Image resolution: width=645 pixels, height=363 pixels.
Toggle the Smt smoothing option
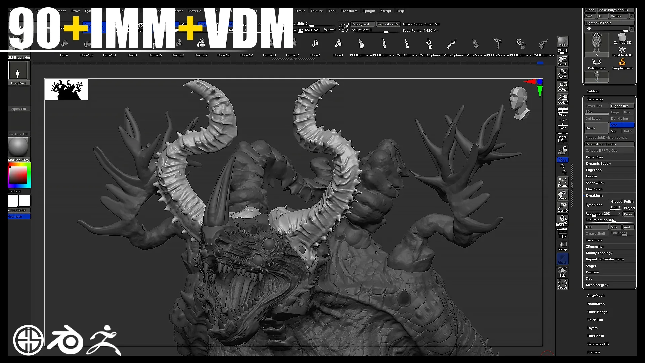pyautogui.click(x=622, y=125)
